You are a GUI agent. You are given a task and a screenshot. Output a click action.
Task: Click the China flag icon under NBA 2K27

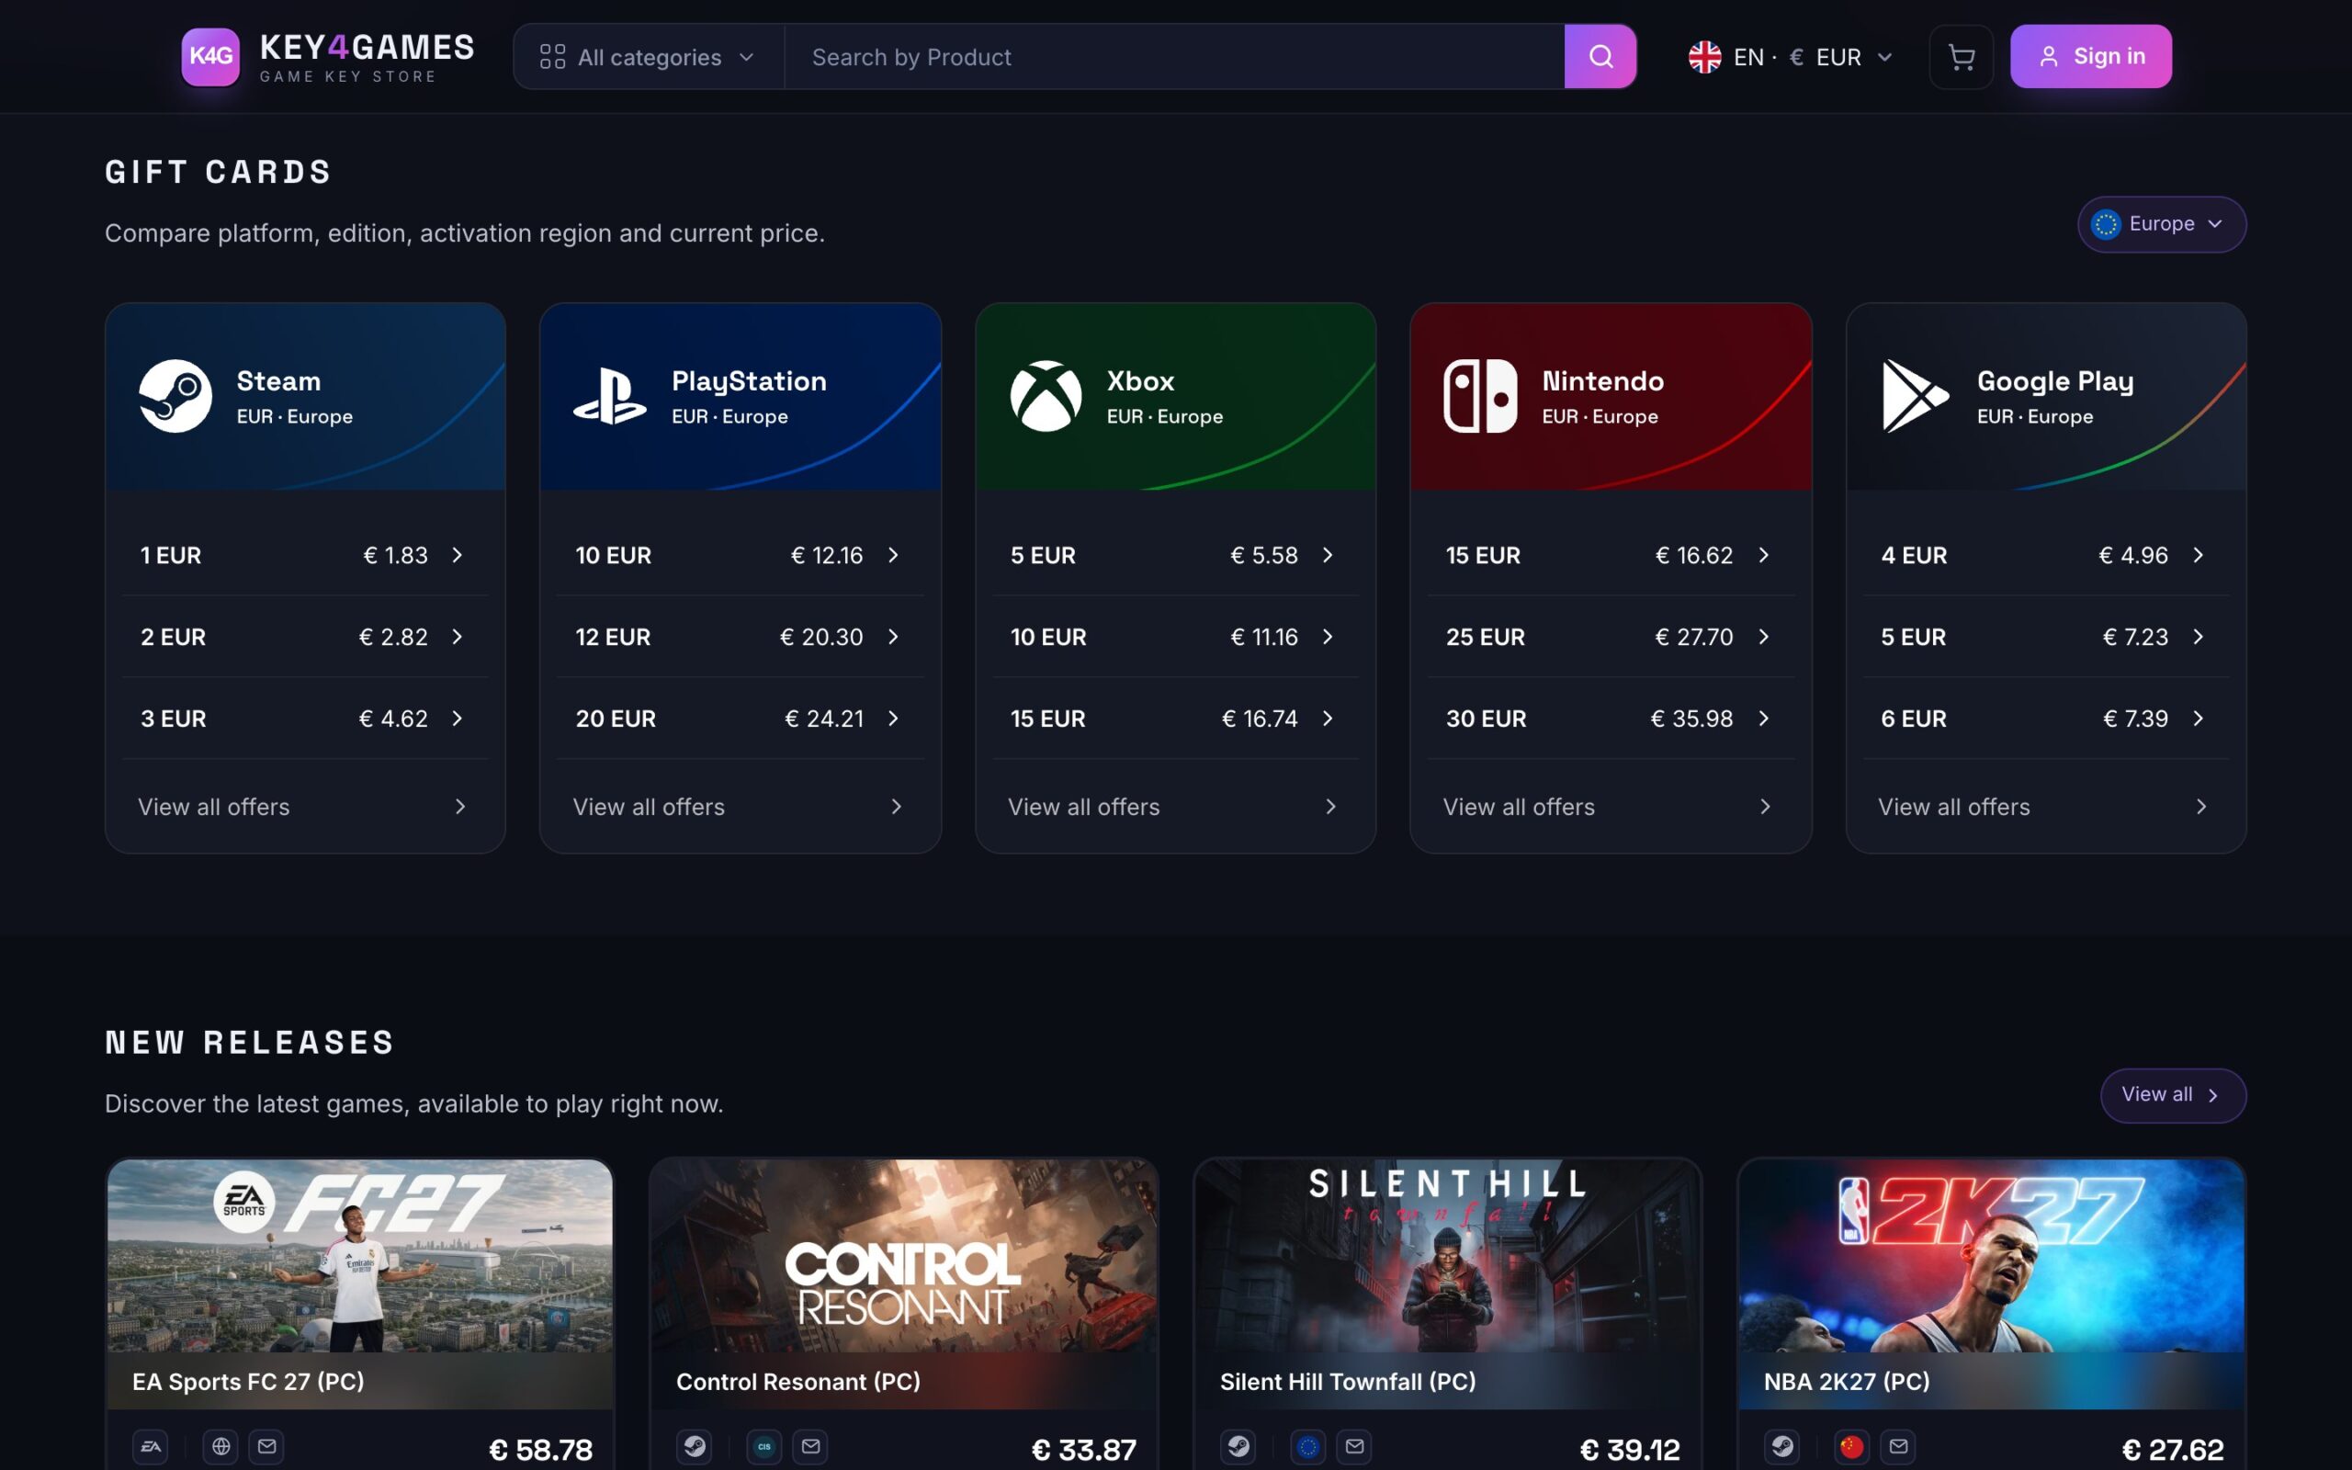[x=1851, y=1447]
